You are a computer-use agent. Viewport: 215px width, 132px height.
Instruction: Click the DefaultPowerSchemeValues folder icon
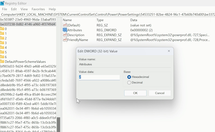[2, 62]
